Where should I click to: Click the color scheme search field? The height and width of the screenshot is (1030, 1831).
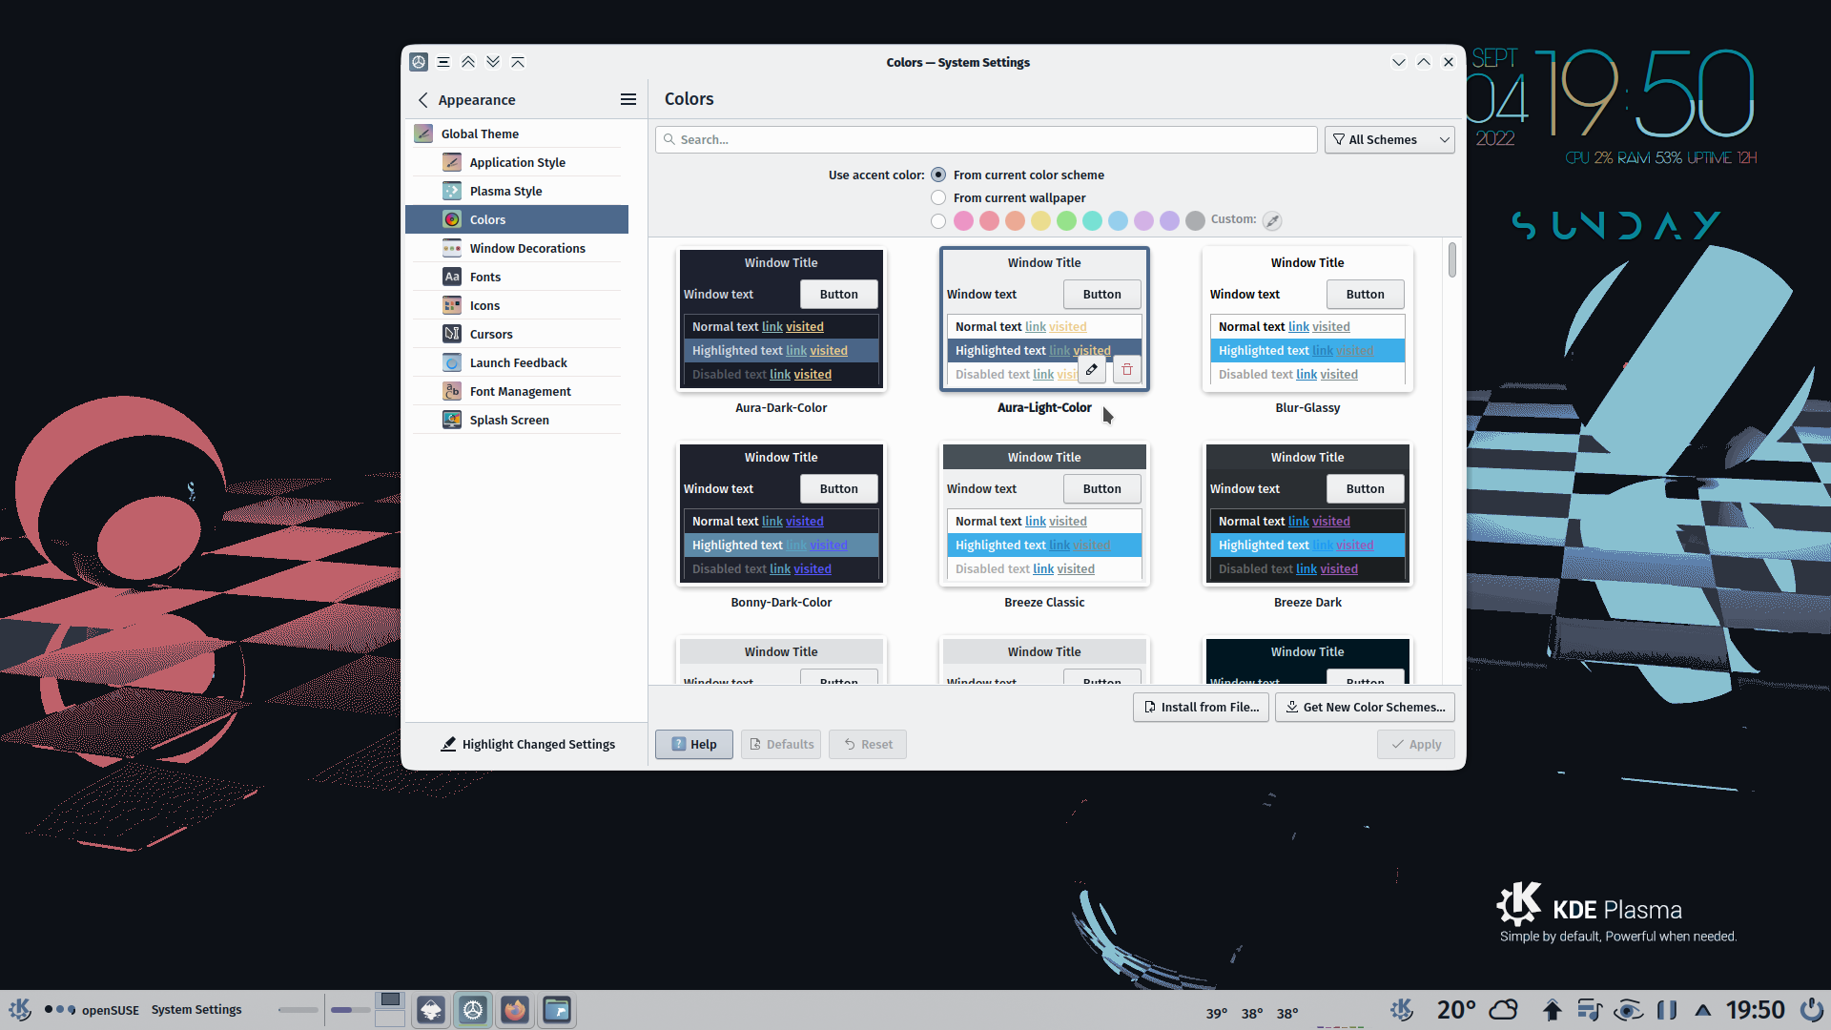986,139
